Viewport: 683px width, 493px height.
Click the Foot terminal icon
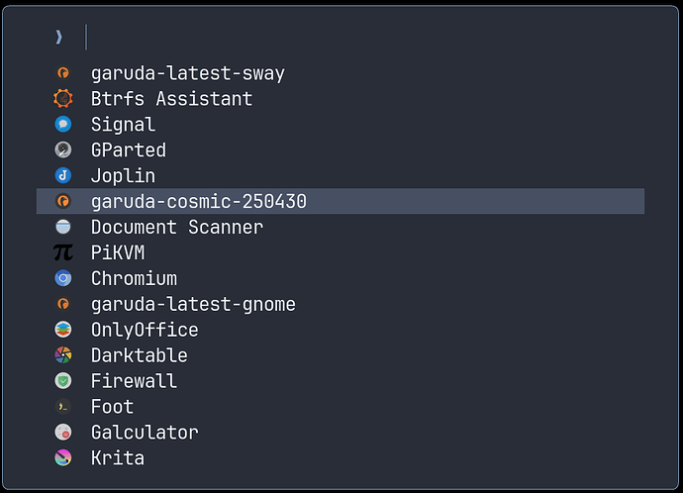(63, 407)
